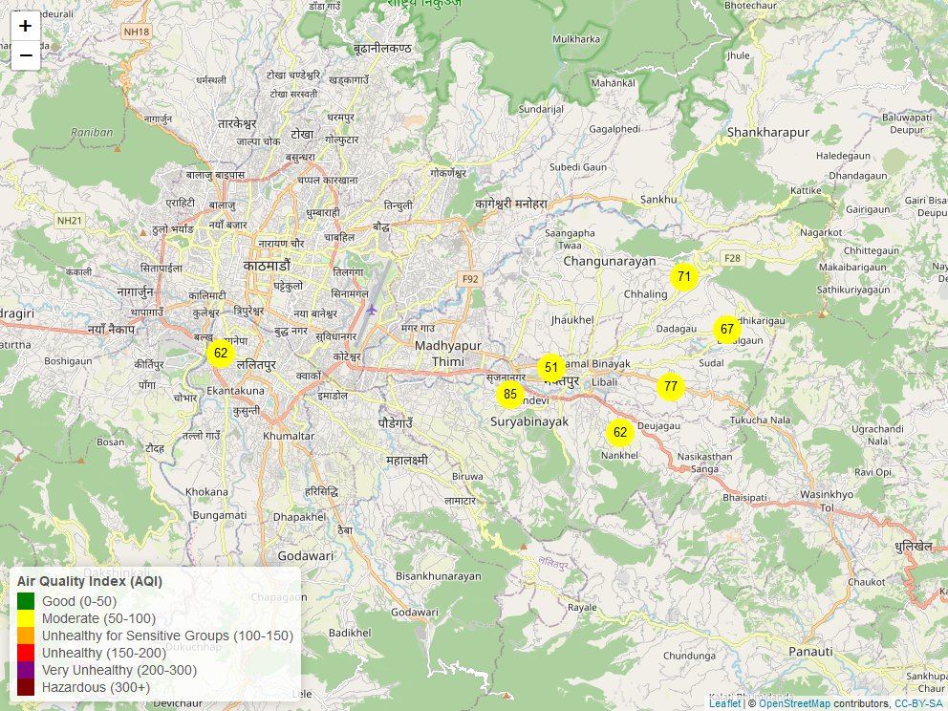The image size is (948, 711).
Task: Click the NH18 highway shield
Action: click(x=136, y=32)
